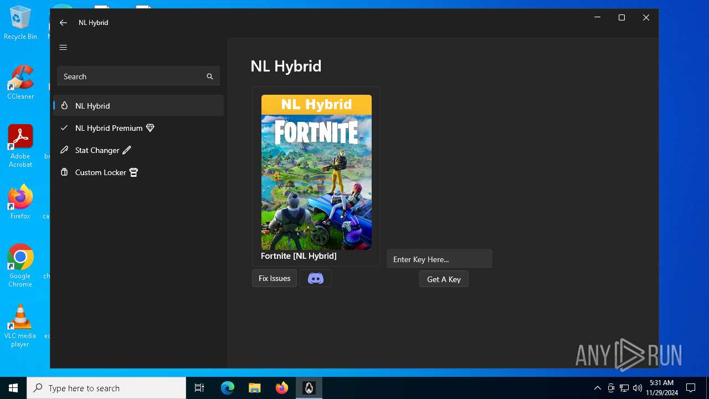
Task: Select the CCleaner desktop icon
Action: 20,83
